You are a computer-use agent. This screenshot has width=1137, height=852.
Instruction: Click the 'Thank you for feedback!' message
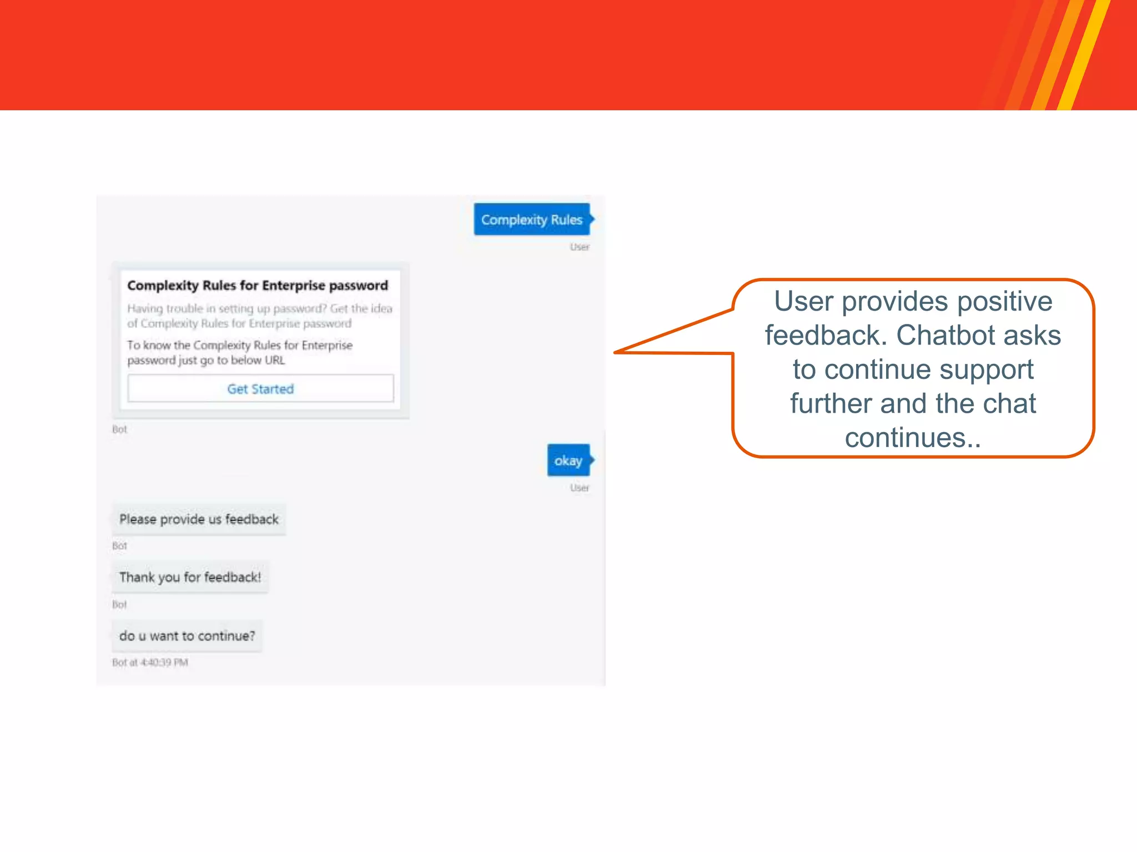pyautogui.click(x=190, y=577)
